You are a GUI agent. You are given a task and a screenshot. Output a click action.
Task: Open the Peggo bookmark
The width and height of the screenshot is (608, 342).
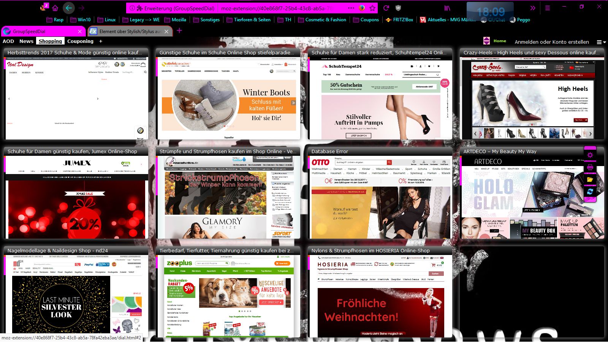(520, 20)
